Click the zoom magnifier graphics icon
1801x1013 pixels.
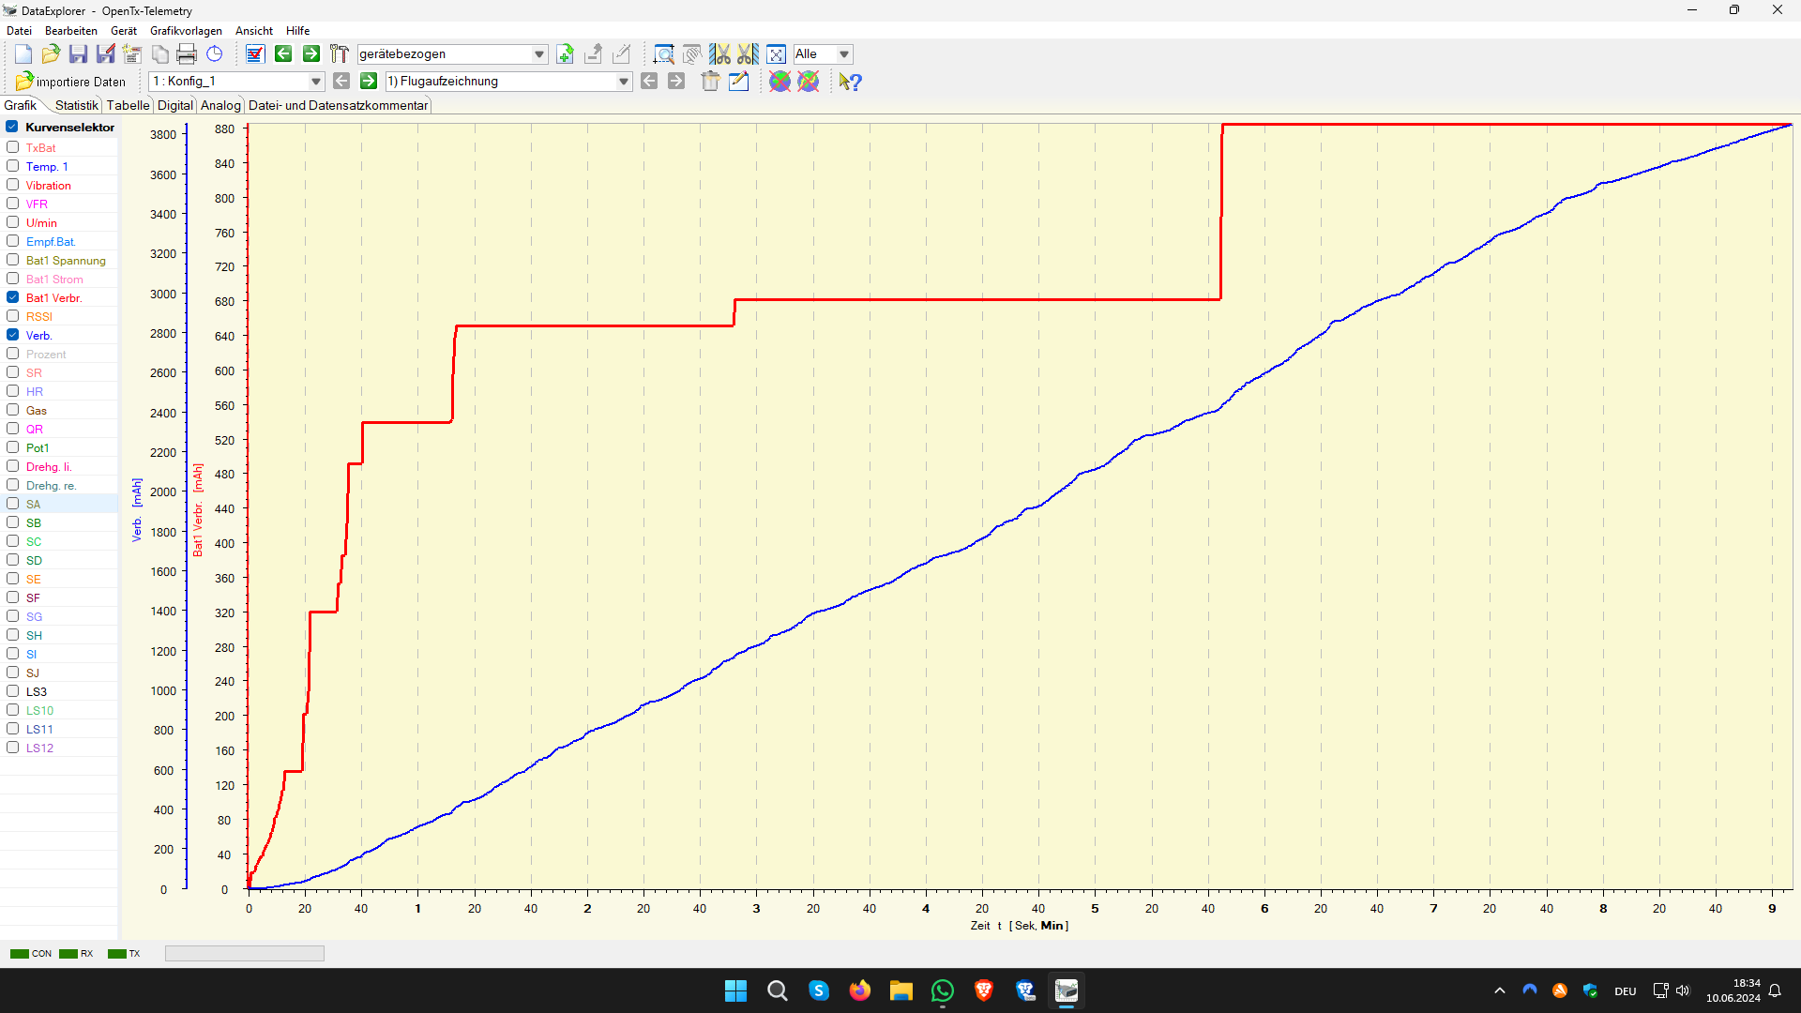(x=663, y=54)
